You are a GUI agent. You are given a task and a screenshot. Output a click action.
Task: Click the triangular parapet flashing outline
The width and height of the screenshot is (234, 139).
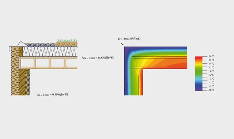pos(21,44)
